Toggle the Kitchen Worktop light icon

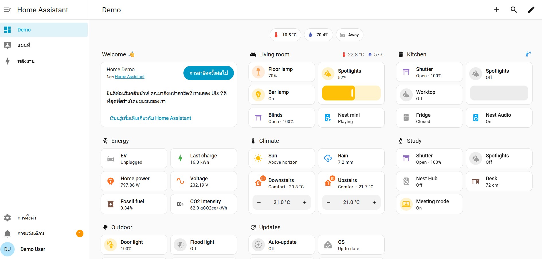click(406, 95)
